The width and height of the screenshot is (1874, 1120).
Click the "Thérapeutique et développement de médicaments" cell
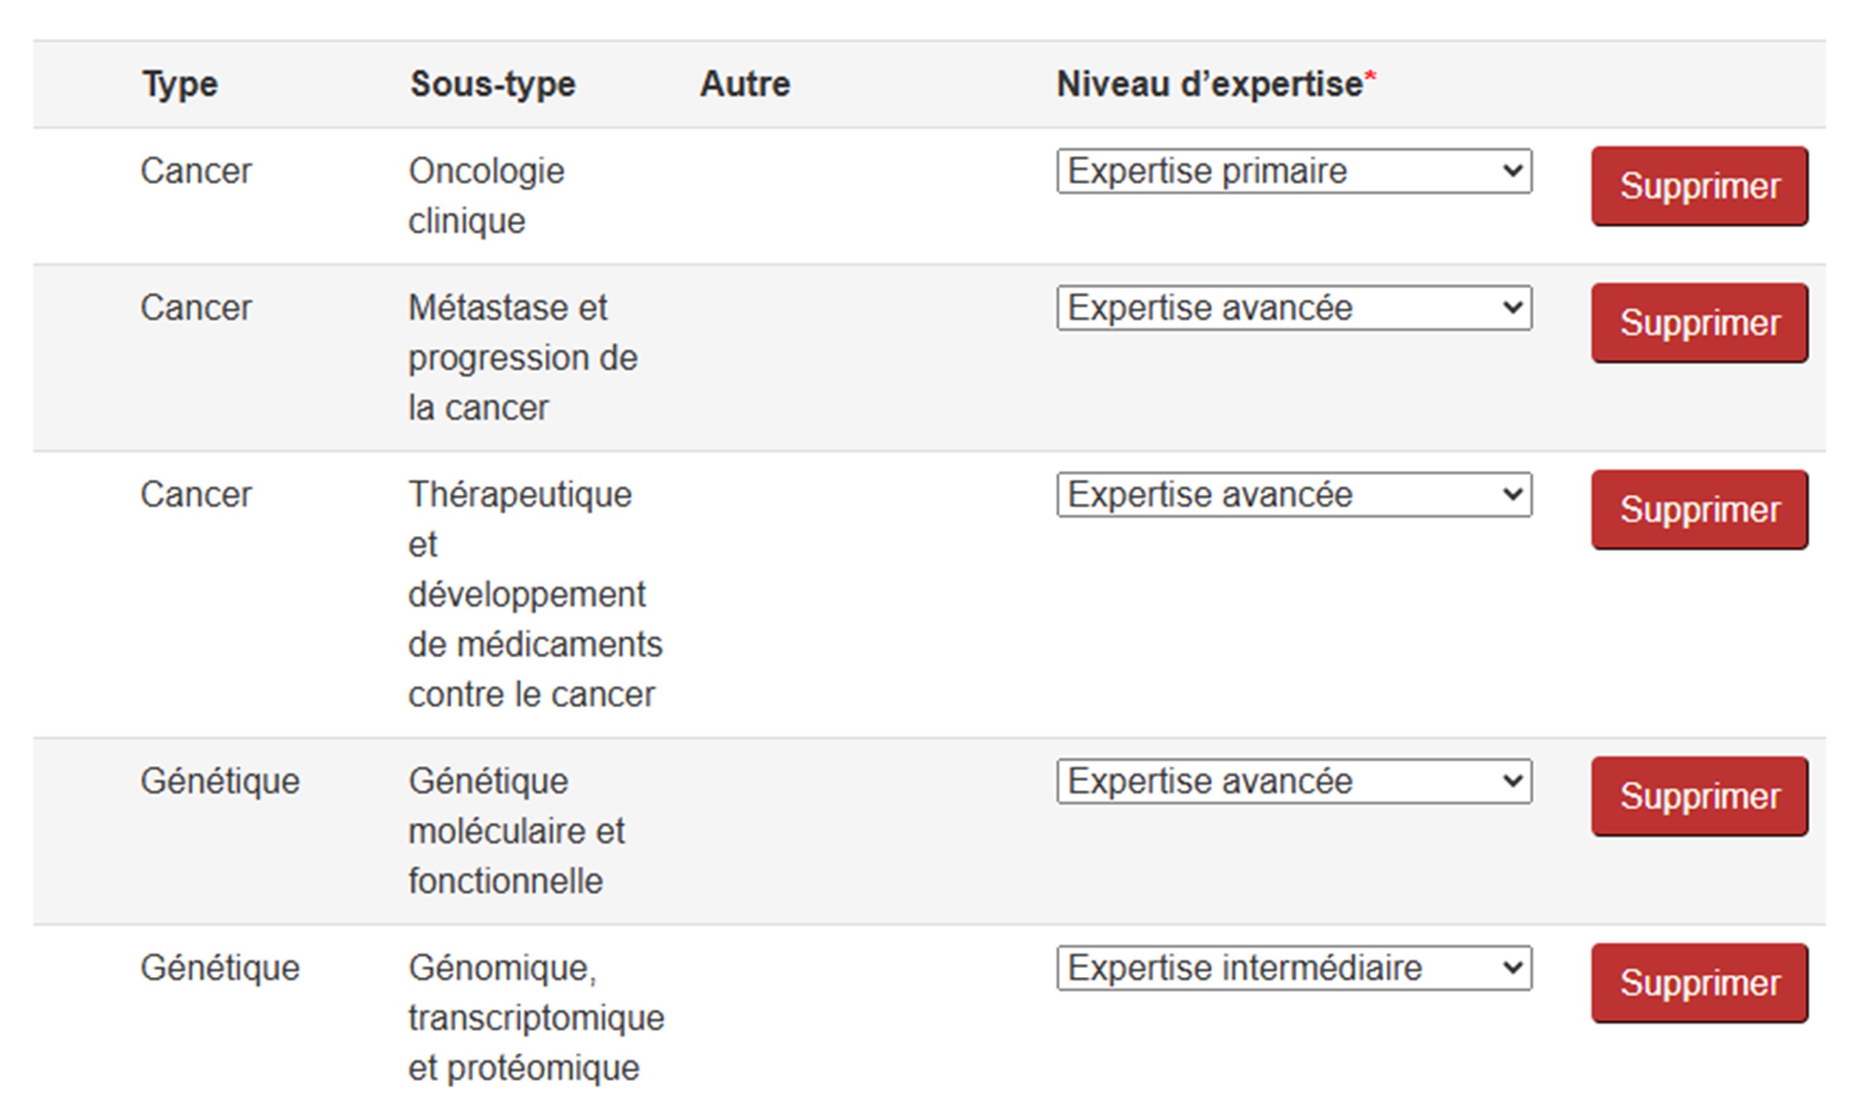tap(535, 595)
